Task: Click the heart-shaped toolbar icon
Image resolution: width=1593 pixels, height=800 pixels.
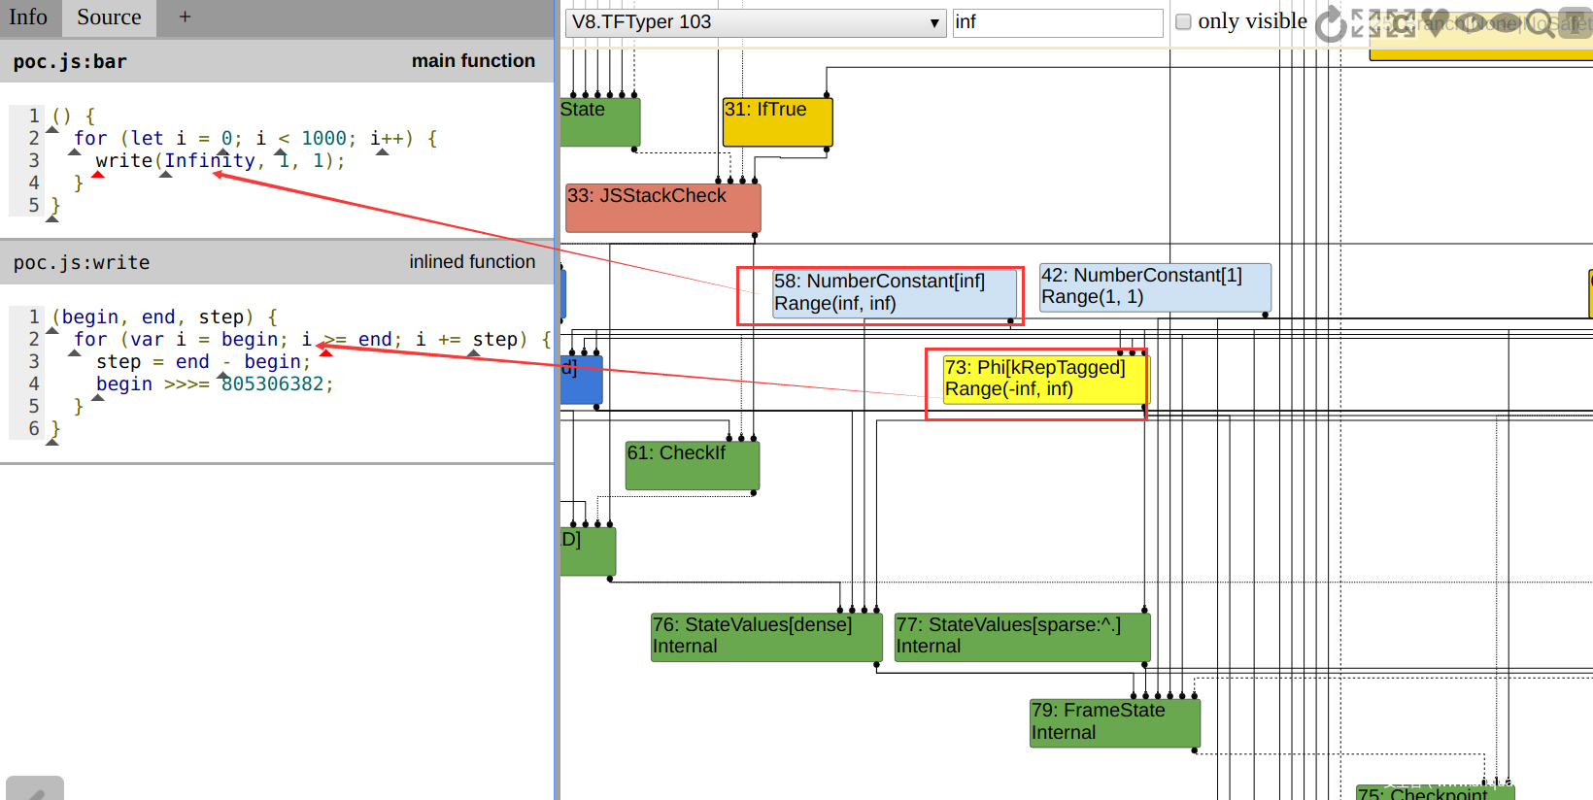Action: 1435,23
